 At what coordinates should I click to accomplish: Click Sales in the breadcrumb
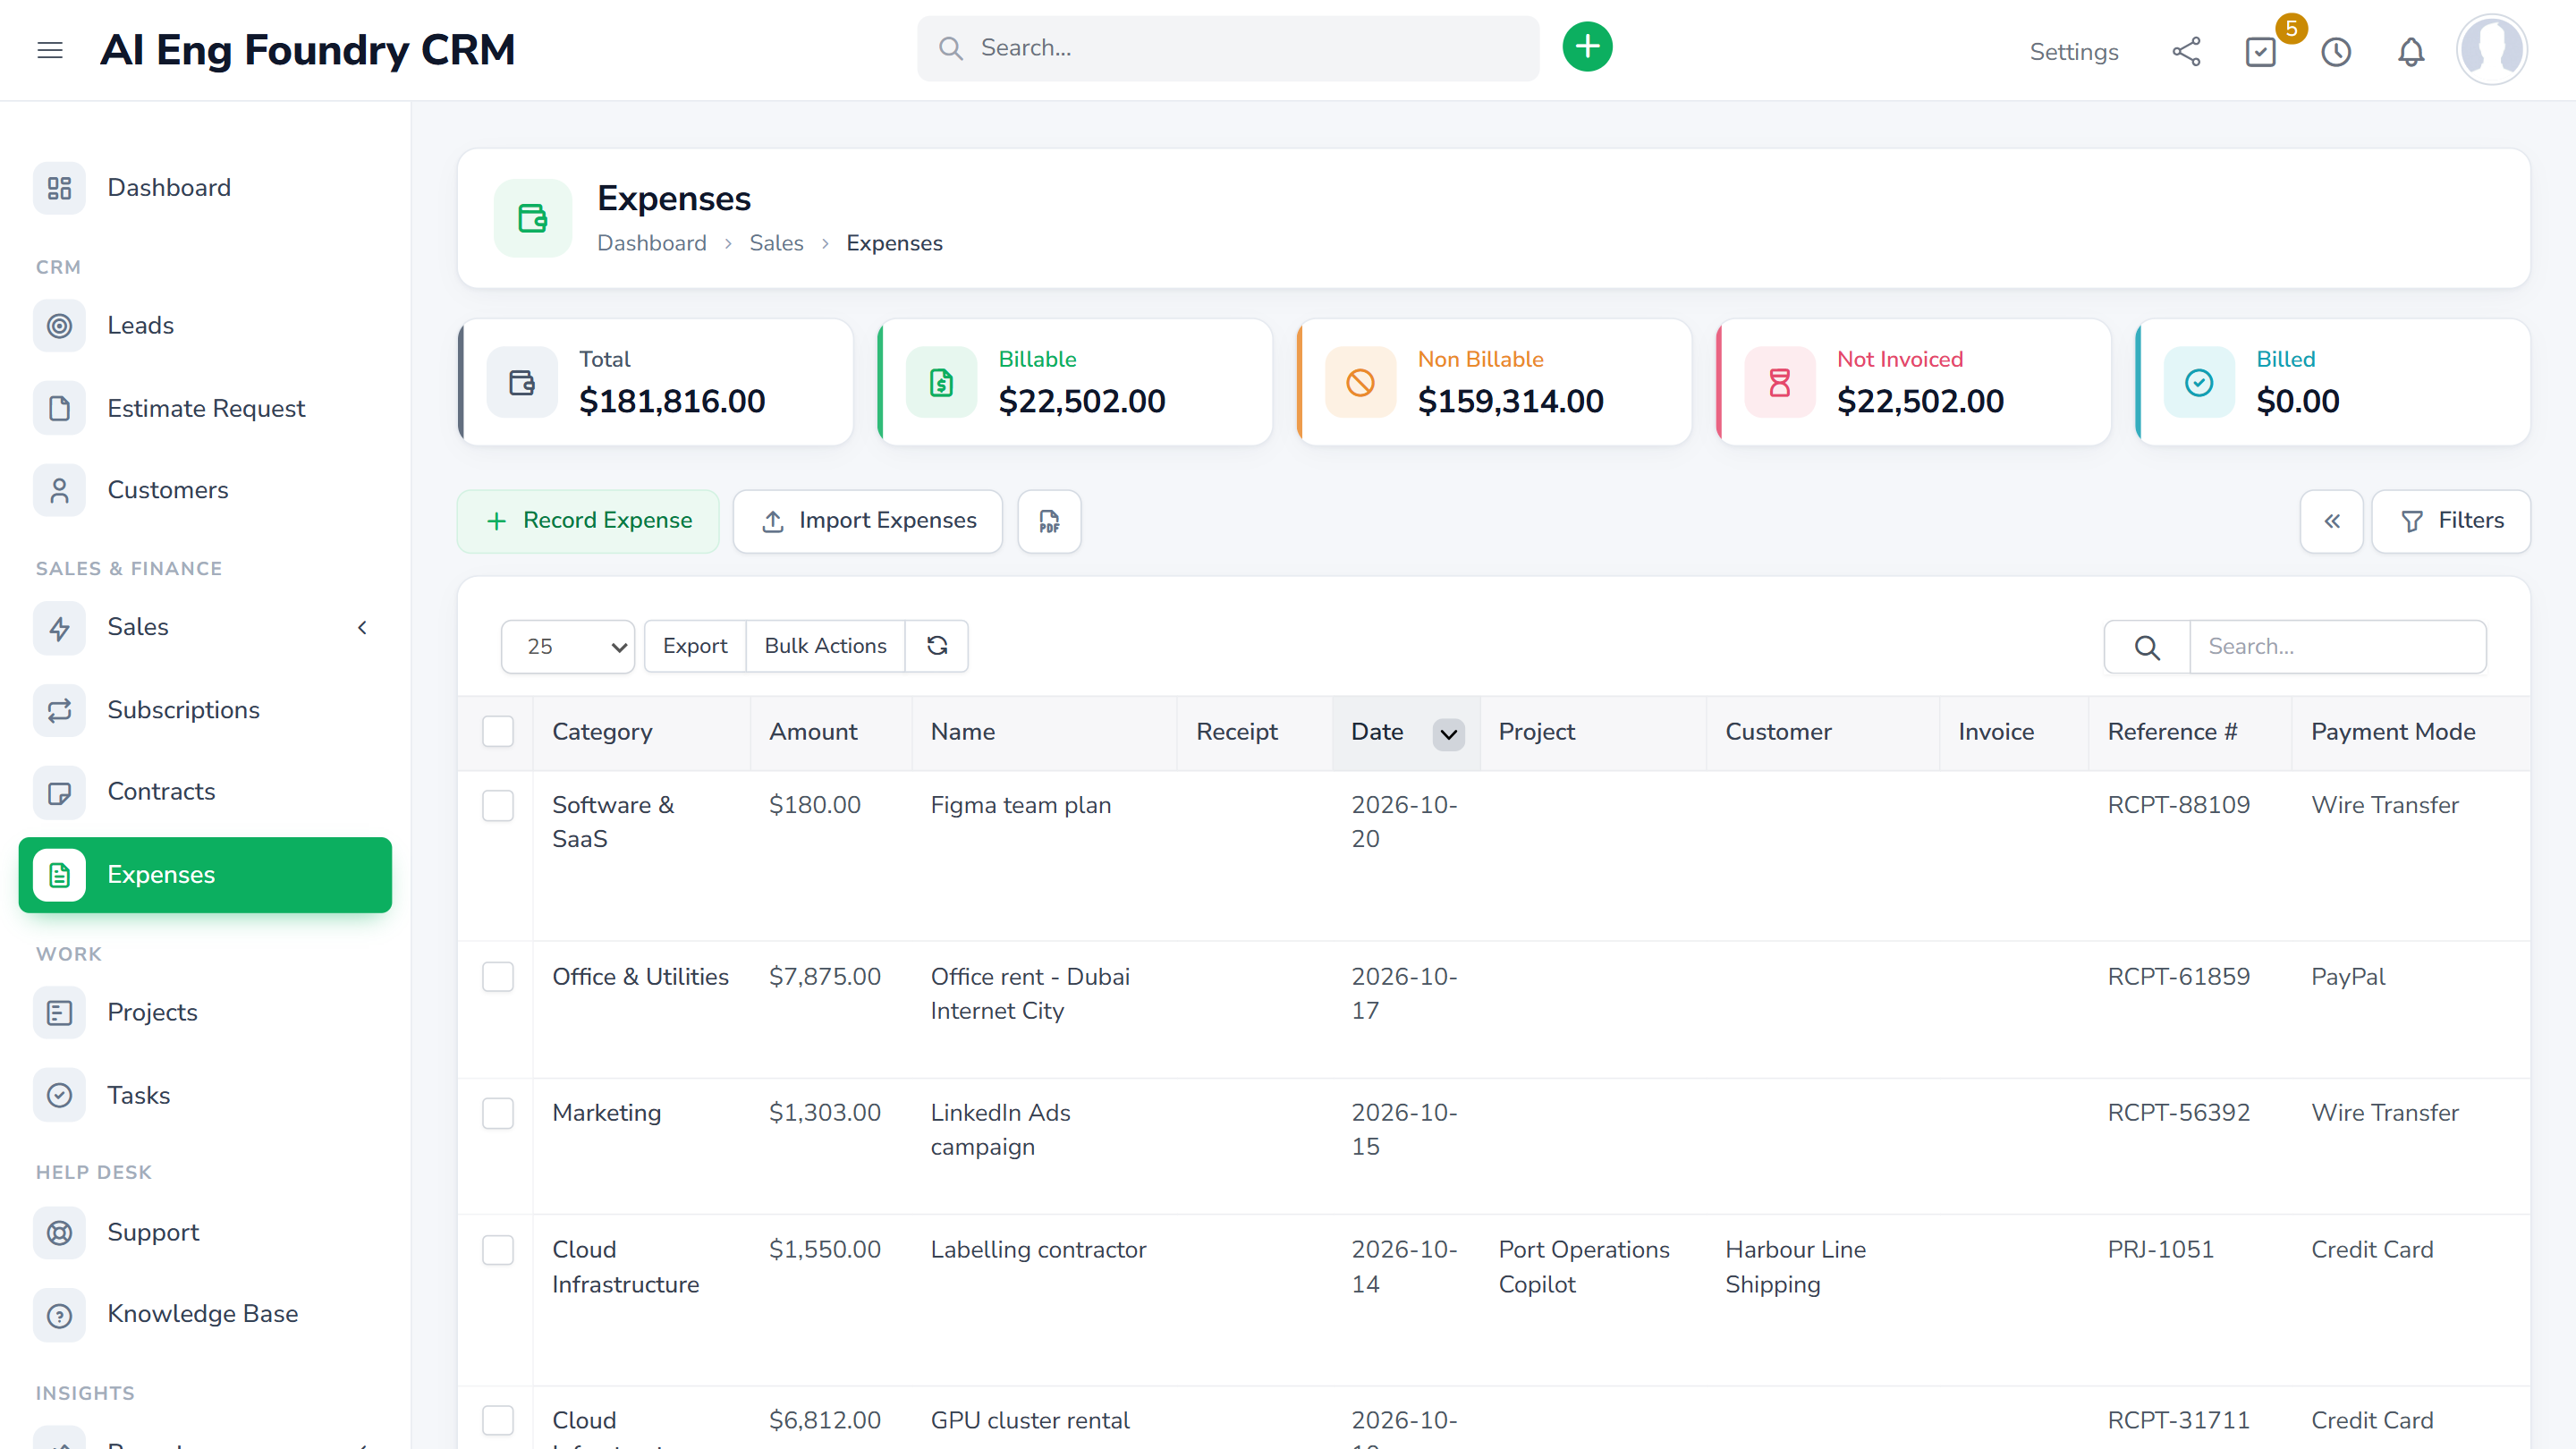(776, 243)
